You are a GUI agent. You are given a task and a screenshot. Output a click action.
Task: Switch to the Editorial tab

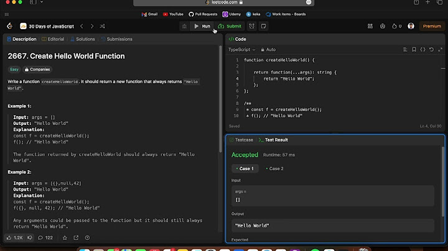[x=53, y=39]
